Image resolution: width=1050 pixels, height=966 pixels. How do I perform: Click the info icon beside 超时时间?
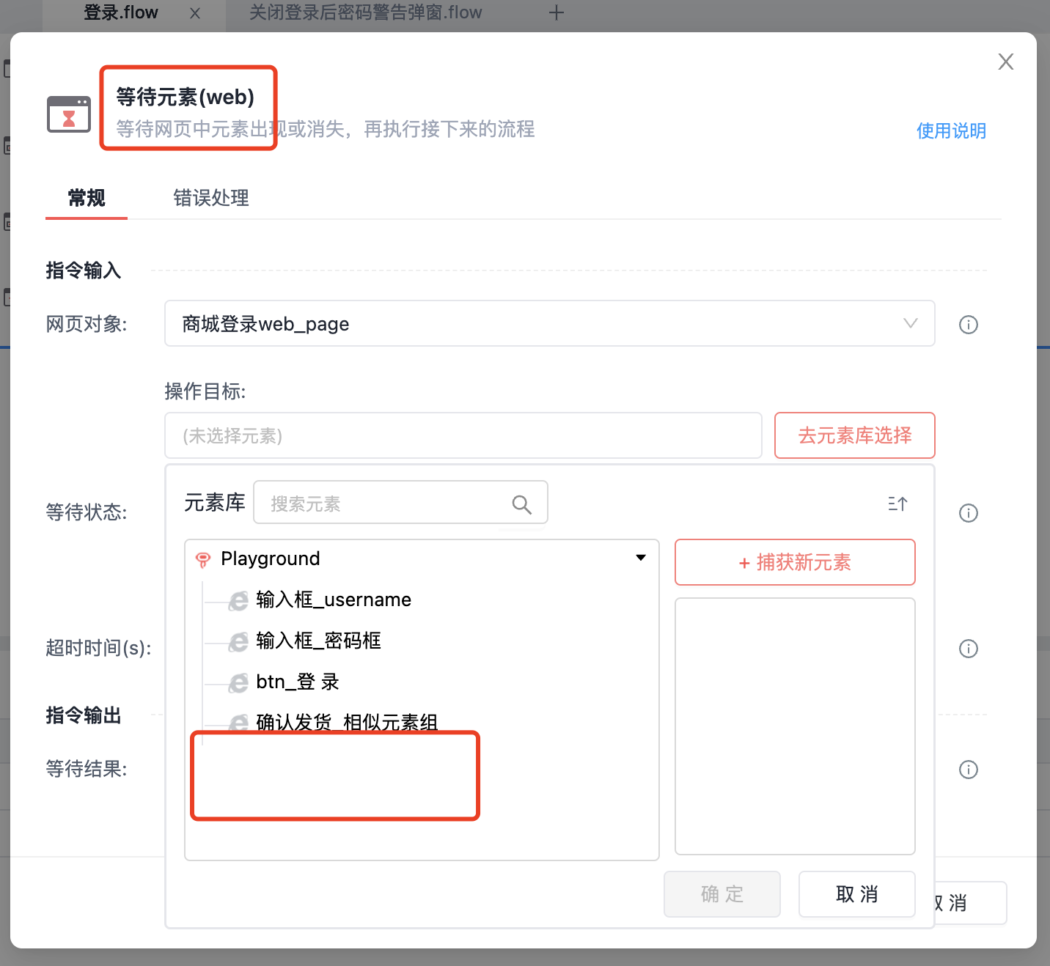point(968,649)
